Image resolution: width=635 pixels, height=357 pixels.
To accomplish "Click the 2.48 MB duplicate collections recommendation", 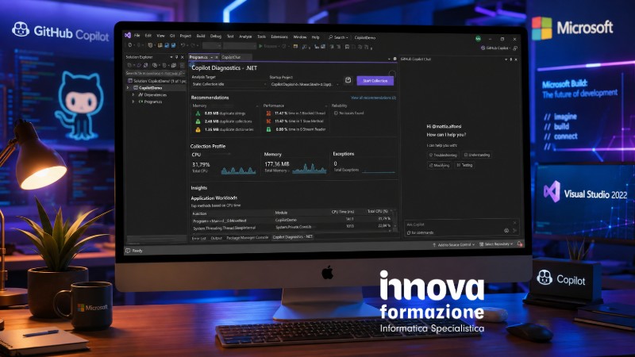I will pos(224,121).
